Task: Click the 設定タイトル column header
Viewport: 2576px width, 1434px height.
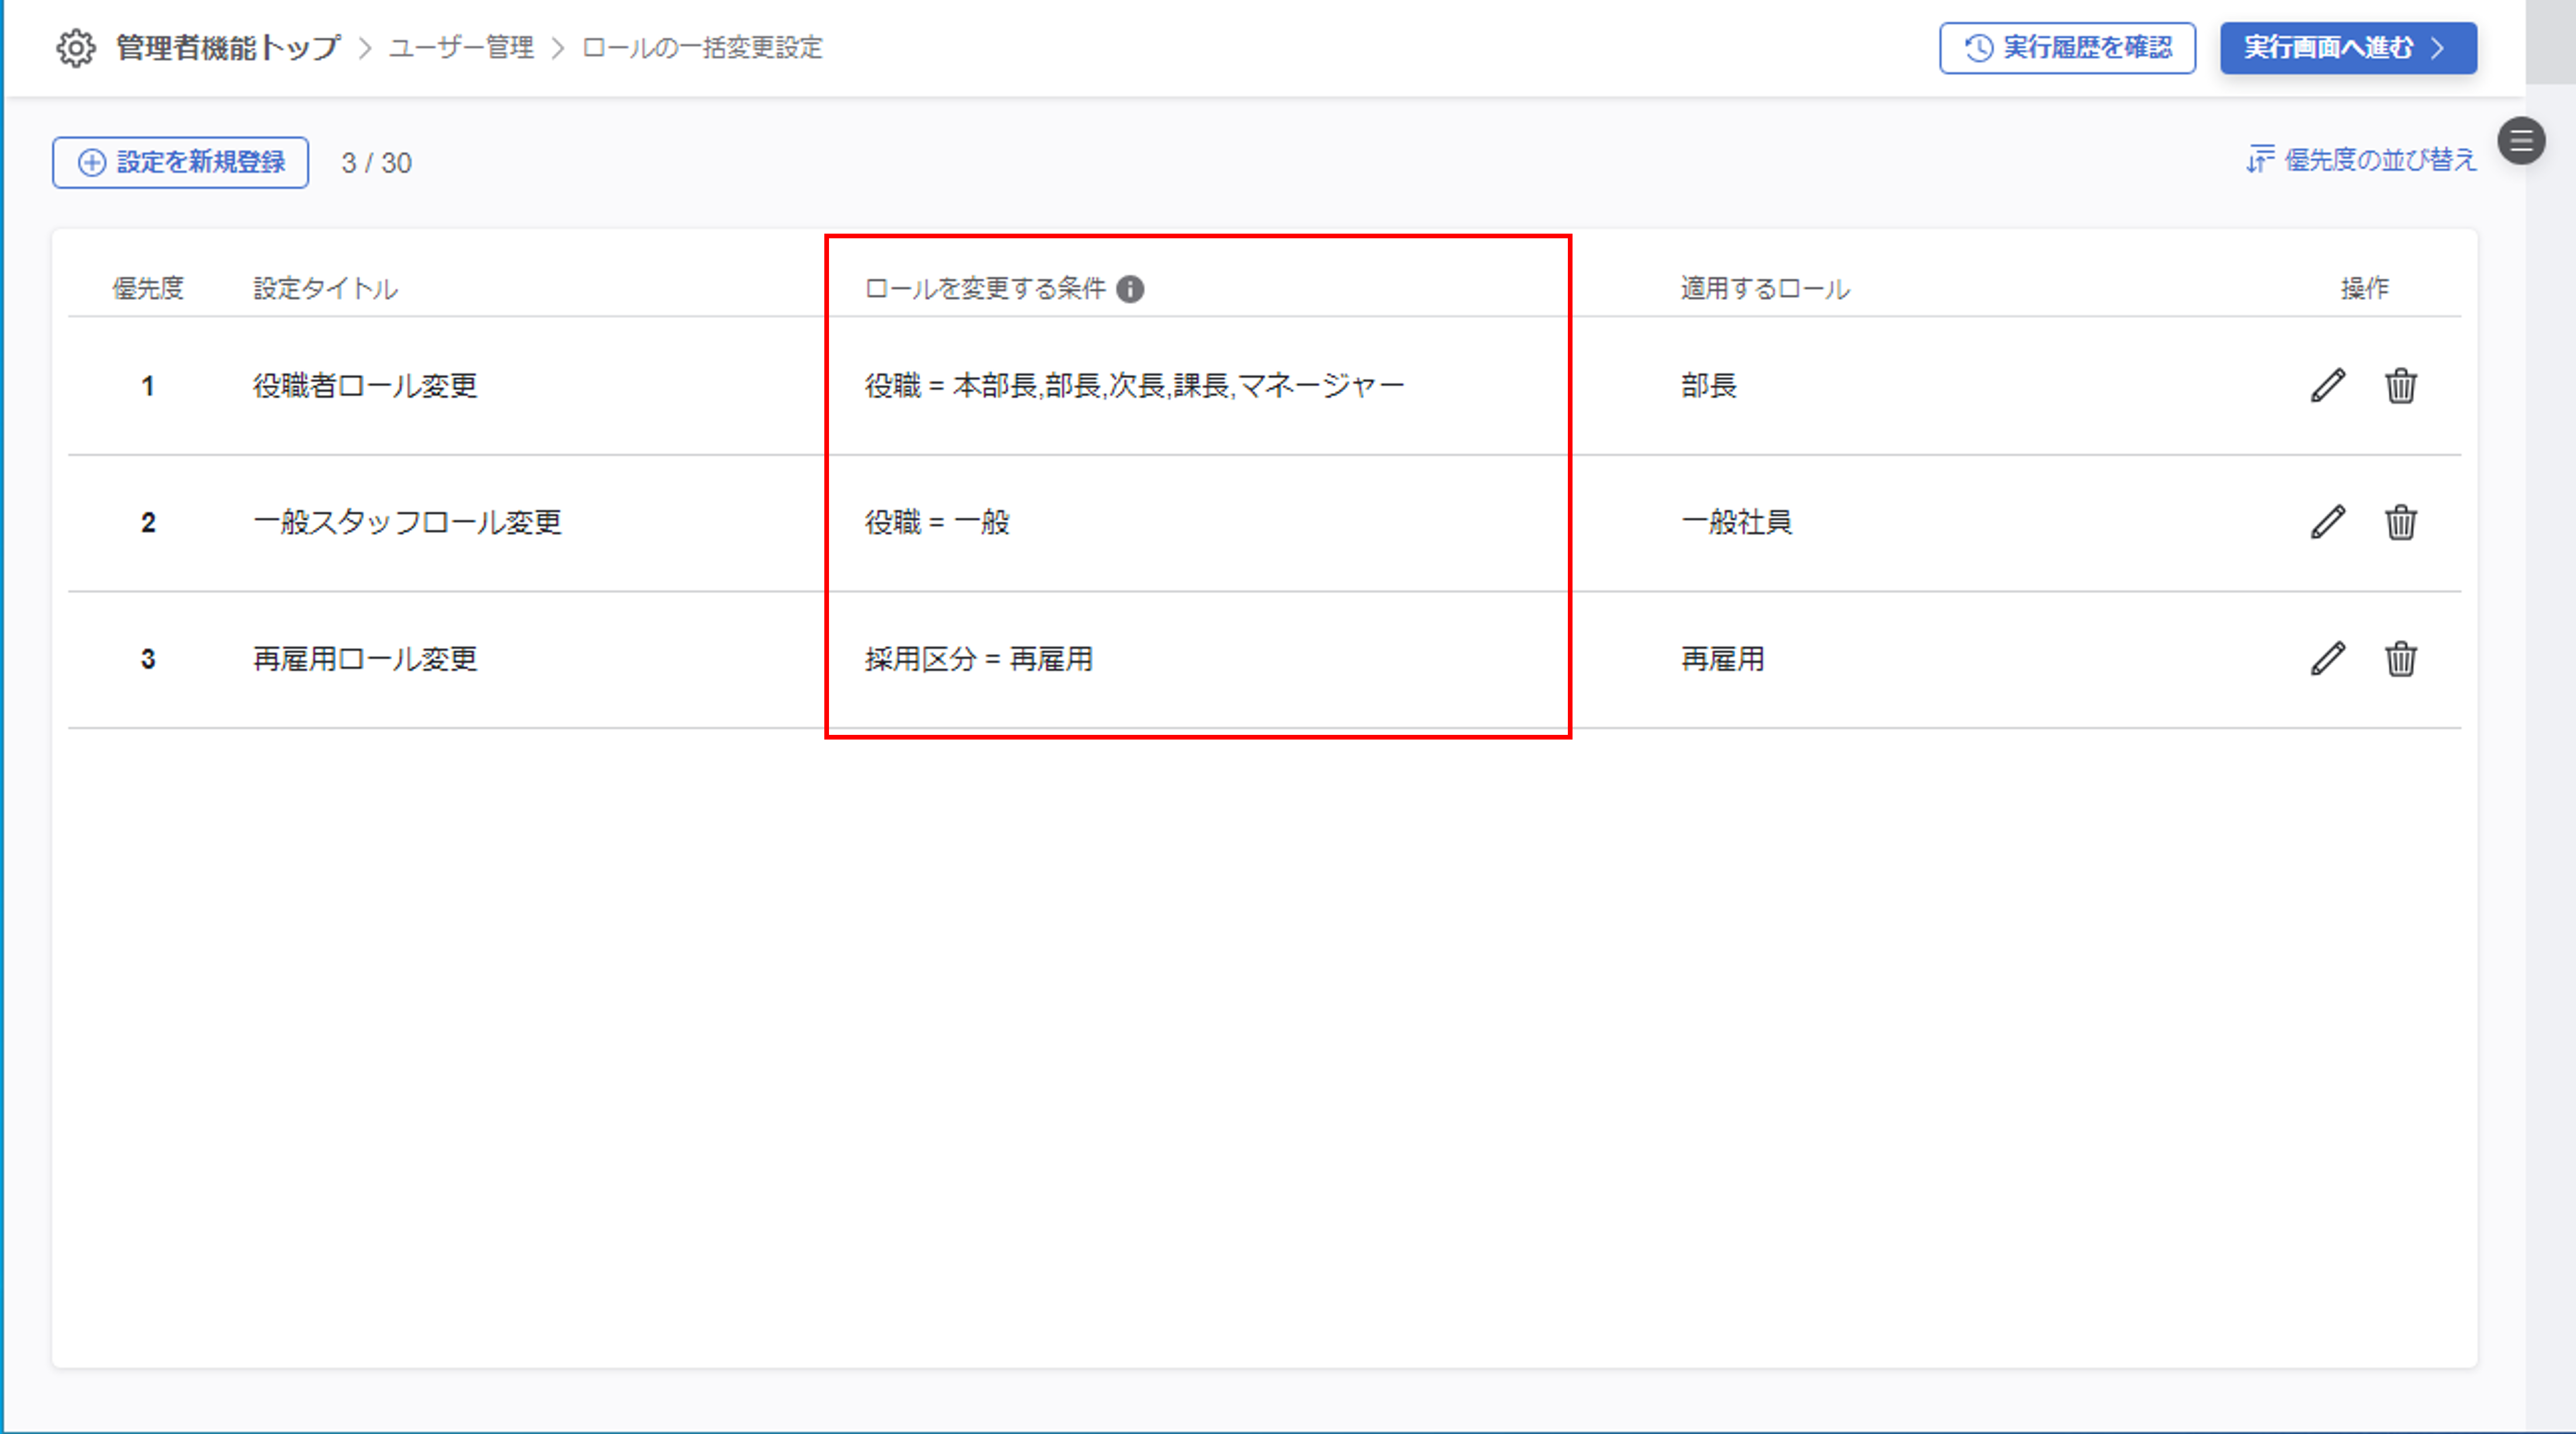Action: click(x=325, y=289)
